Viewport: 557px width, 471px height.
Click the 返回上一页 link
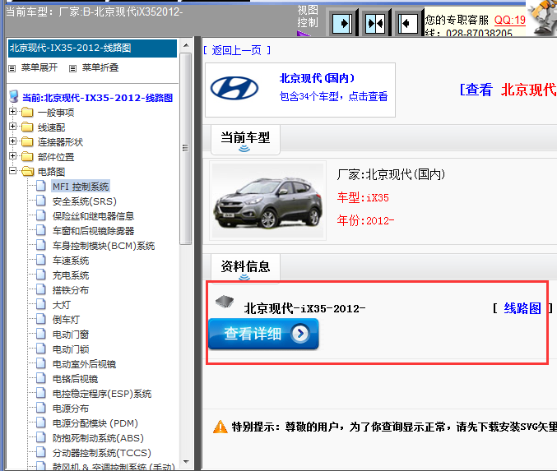[x=237, y=50]
